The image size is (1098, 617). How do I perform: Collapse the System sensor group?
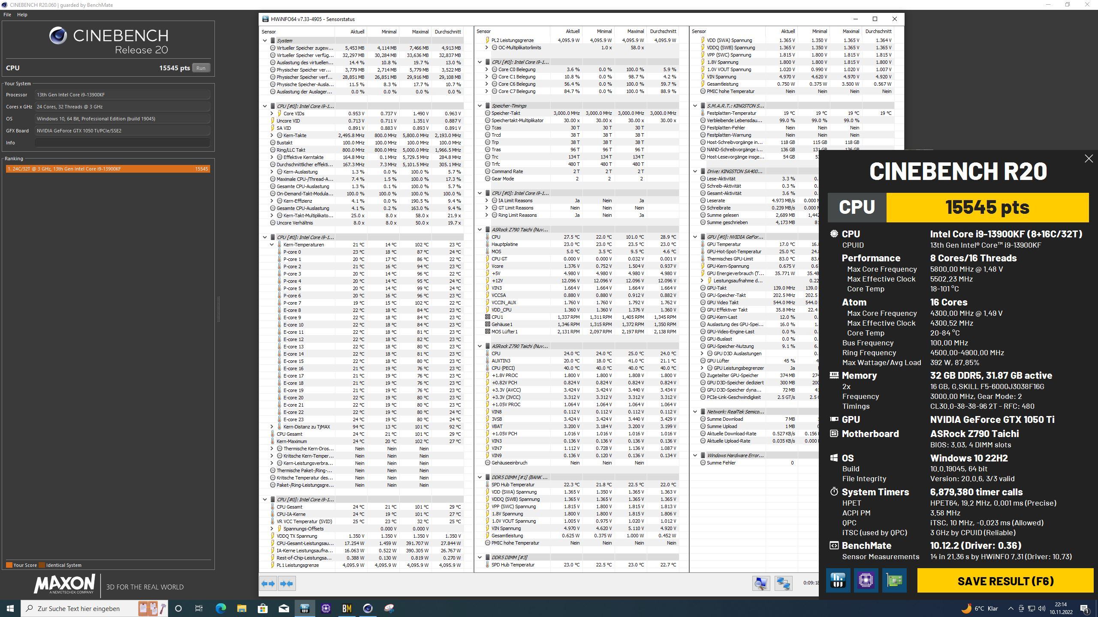coord(265,41)
